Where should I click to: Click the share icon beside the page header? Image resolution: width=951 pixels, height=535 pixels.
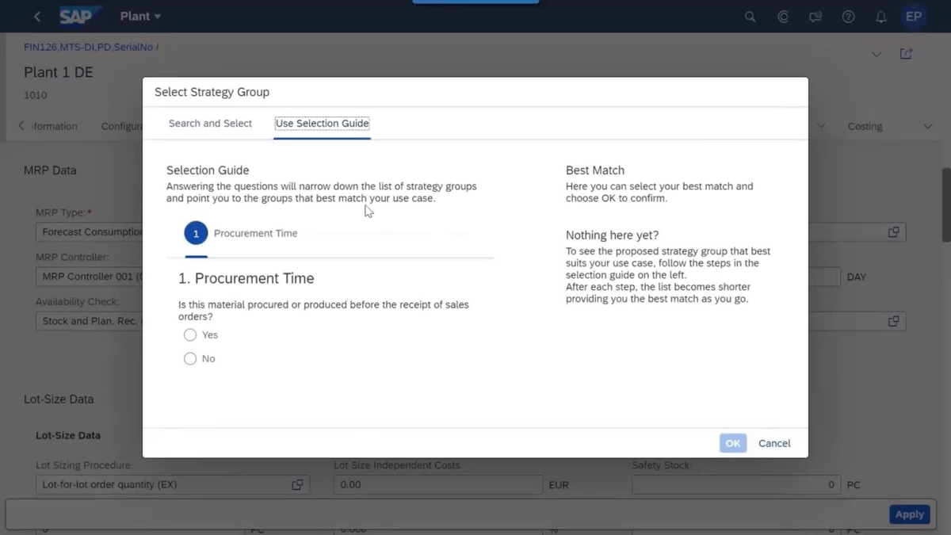point(906,53)
